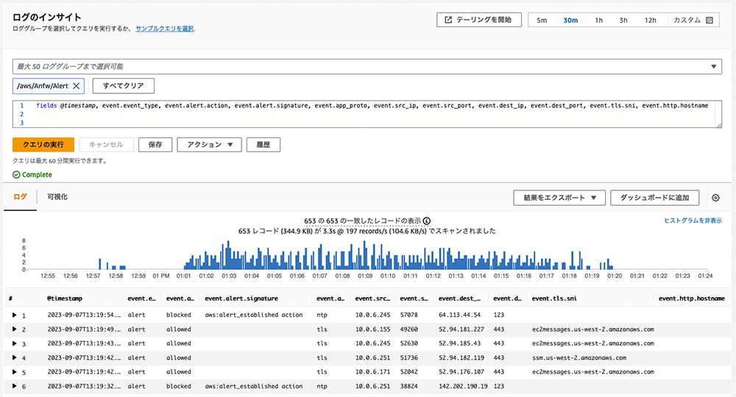Click destination IP 52.94.176.107 cell
This screenshot has height=397, width=736.
pyautogui.click(x=461, y=372)
